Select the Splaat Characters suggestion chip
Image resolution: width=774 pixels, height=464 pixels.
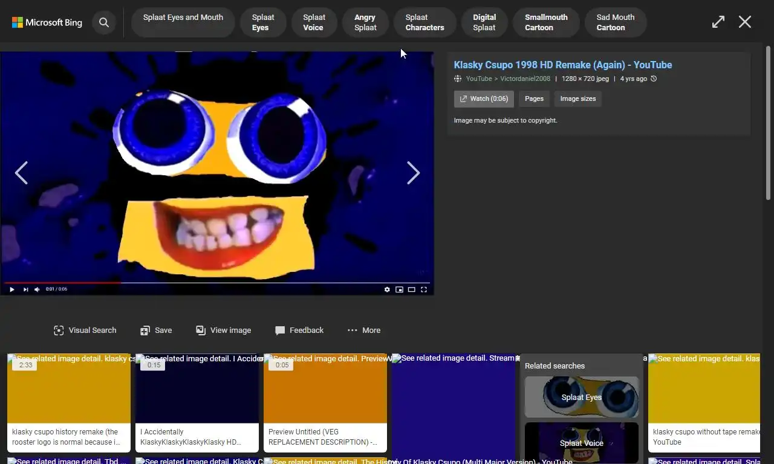424,22
